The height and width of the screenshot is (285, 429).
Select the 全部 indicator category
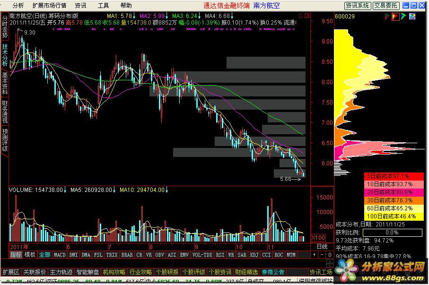(44, 255)
